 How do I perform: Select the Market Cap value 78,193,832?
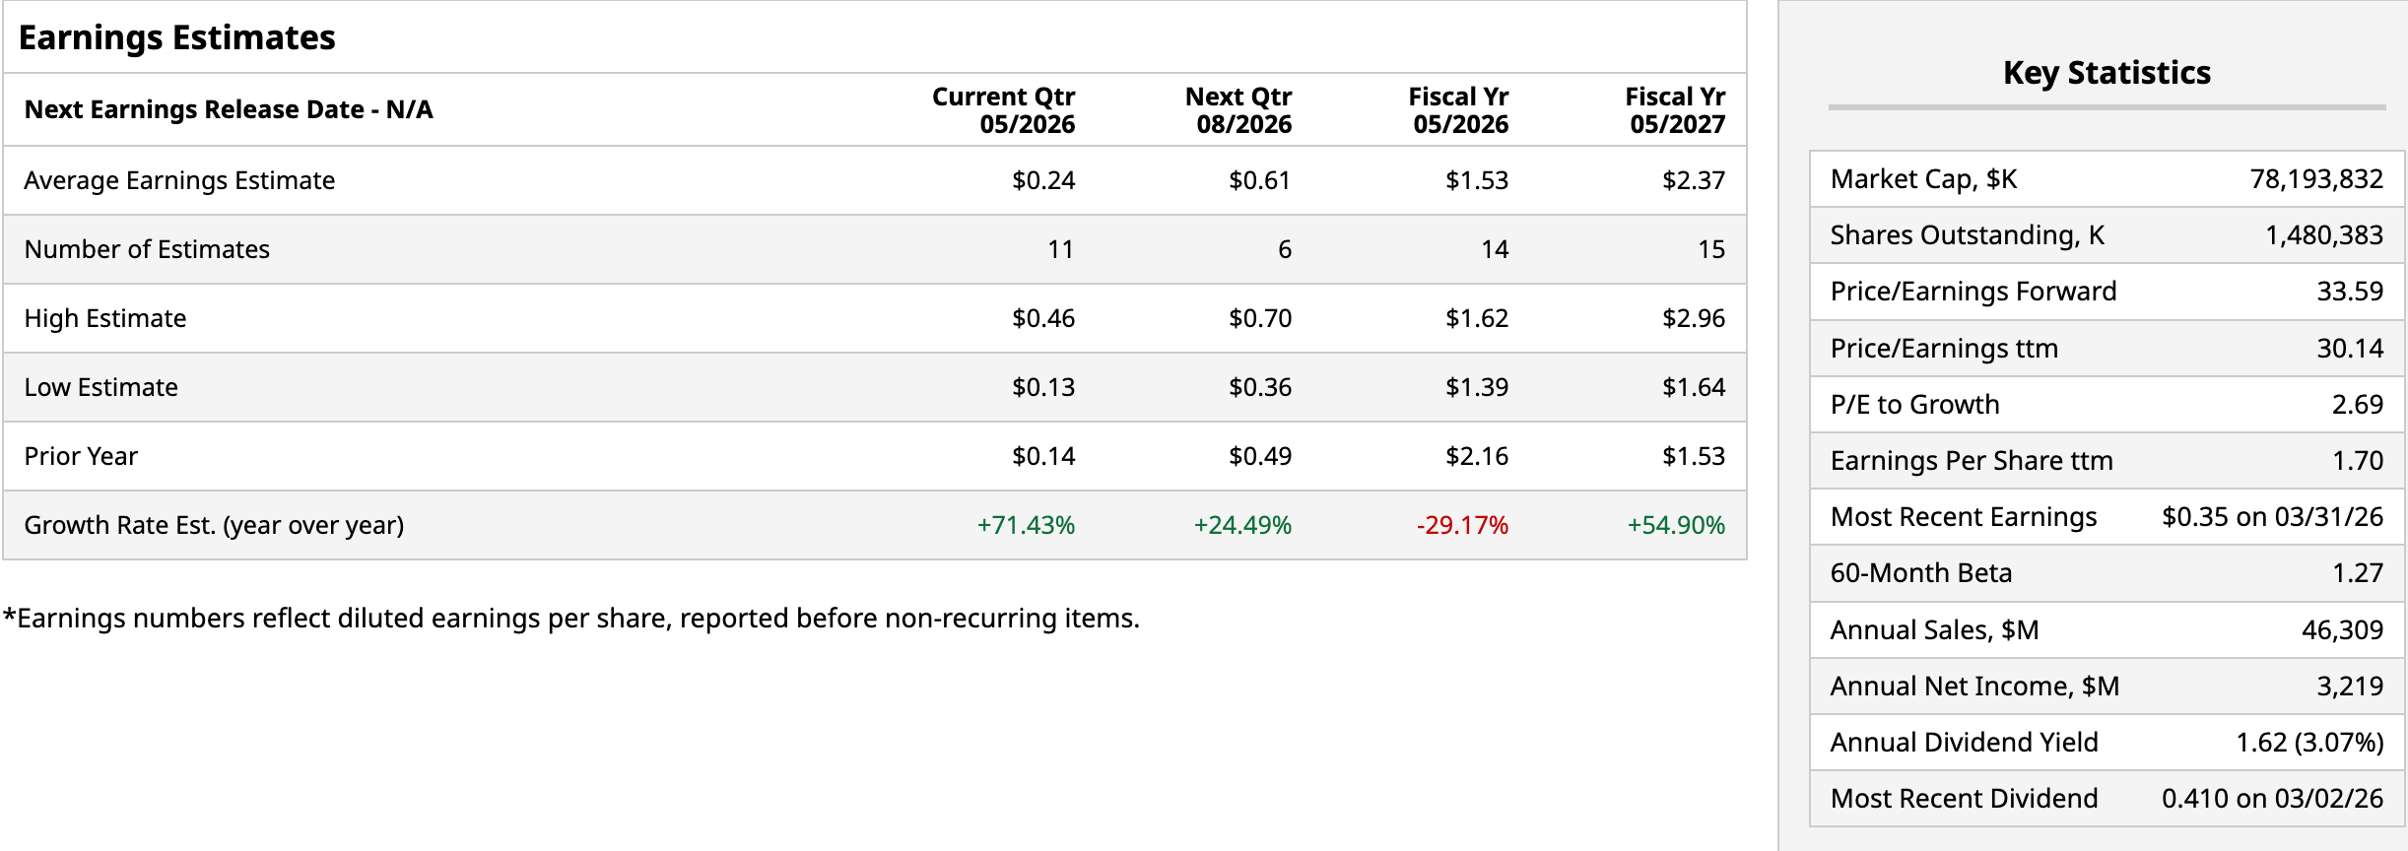(2316, 179)
